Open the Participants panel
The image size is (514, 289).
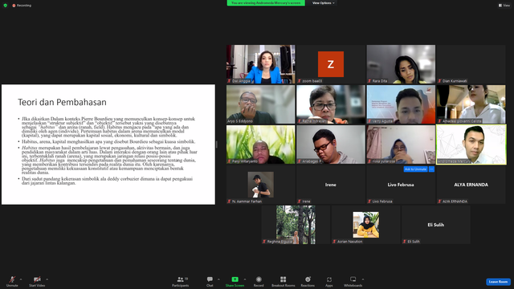pyautogui.click(x=180, y=281)
